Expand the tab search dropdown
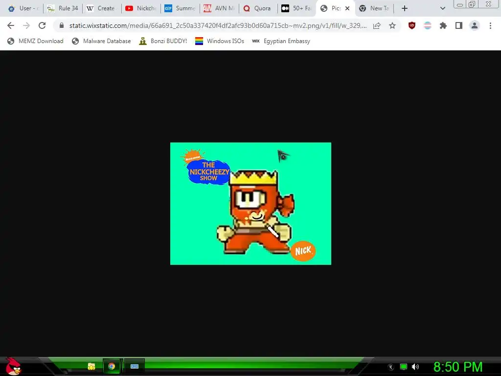This screenshot has height=376, width=501. point(442,8)
